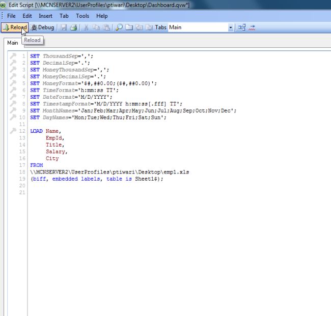
Task: Click the LOAD keyword on line 12
Action: [36, 131]
